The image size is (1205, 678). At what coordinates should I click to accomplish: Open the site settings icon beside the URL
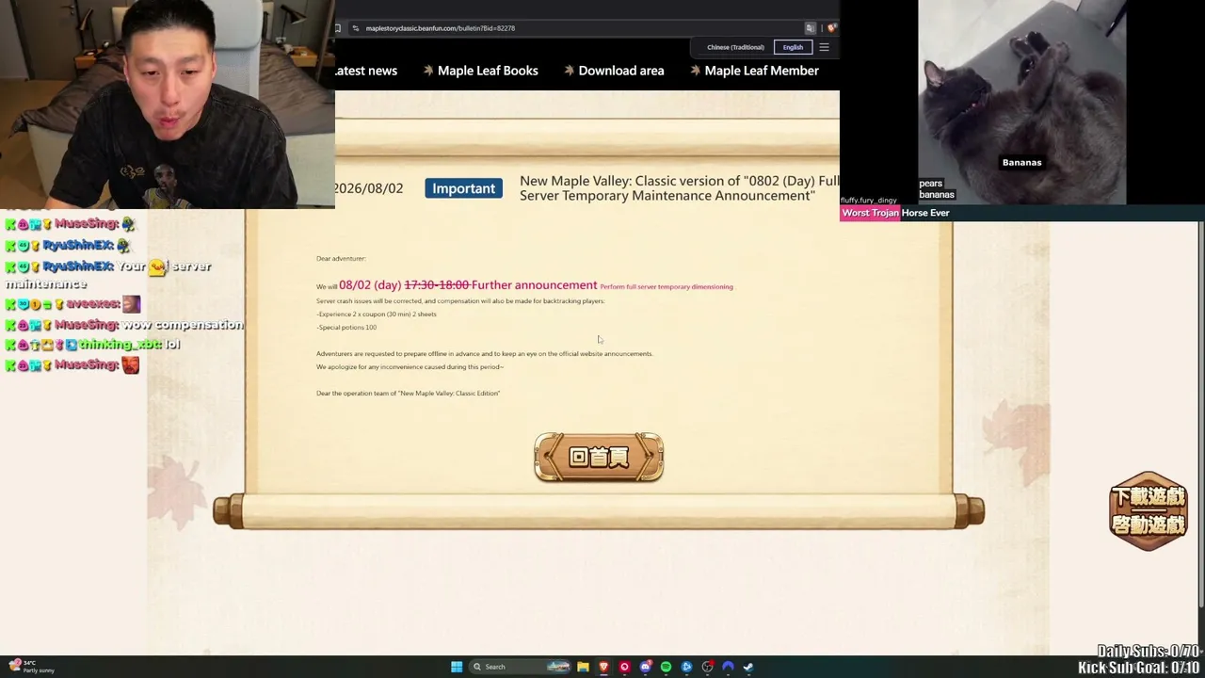(355, 28)
